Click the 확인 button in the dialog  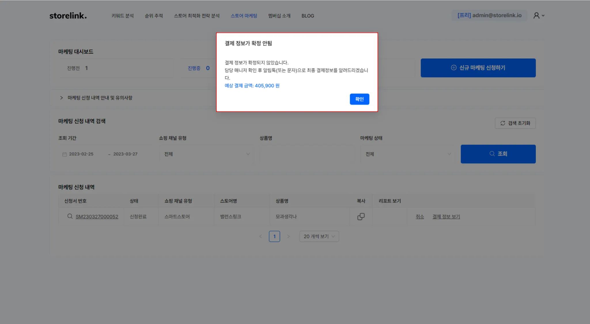[x=359, y=99]
